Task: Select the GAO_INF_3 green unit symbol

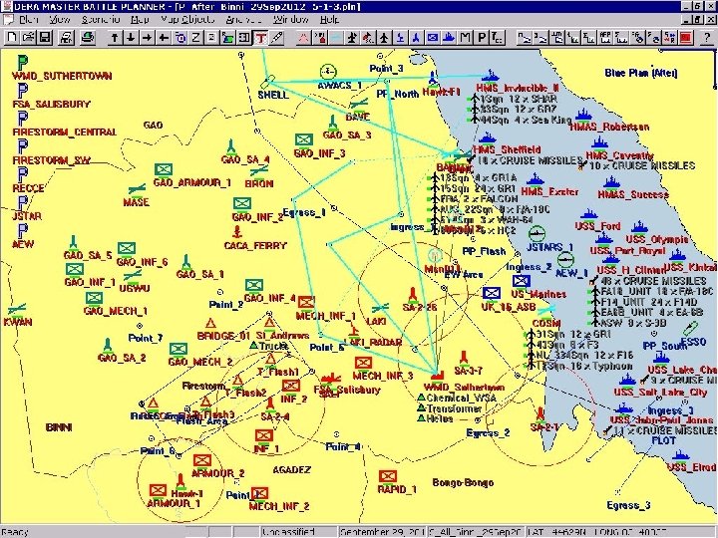Action: click(x=303, y=139)
